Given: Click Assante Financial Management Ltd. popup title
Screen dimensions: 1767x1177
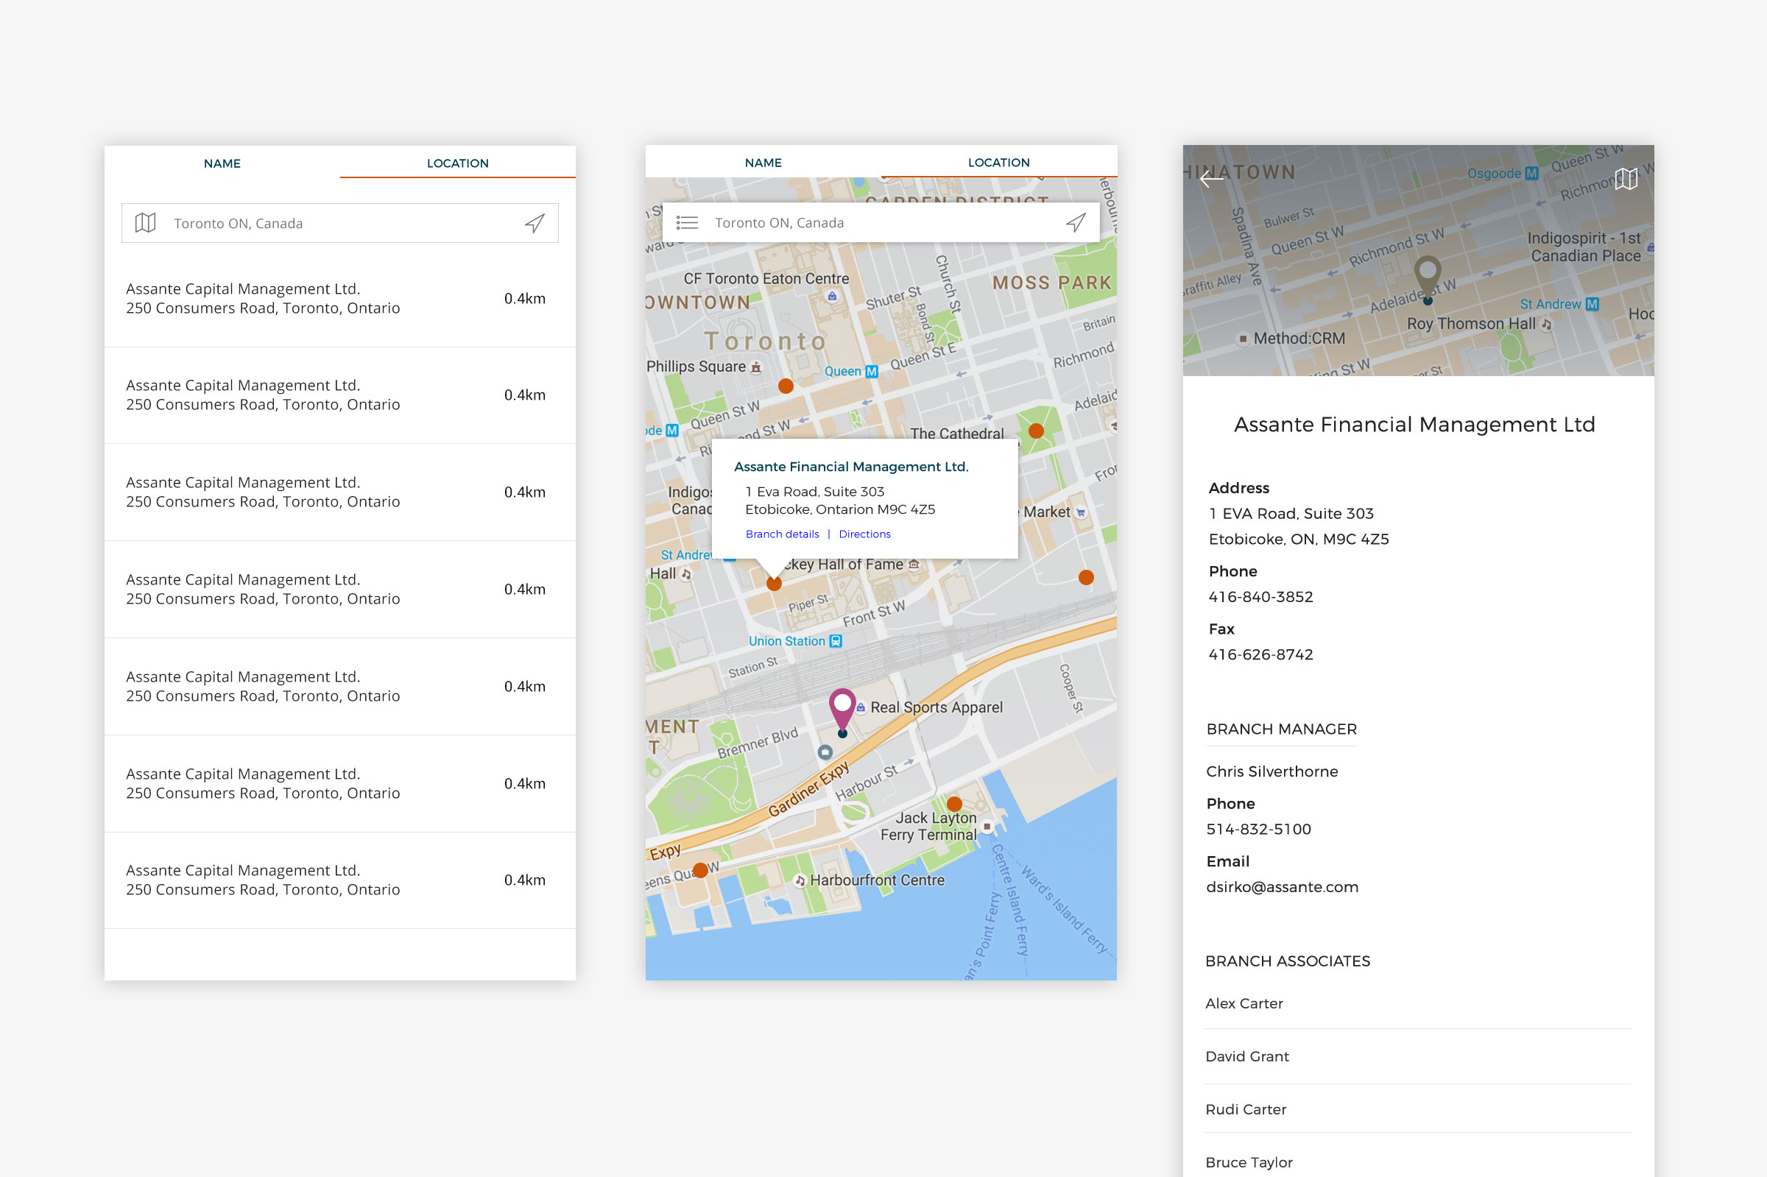Looking at the screenshot, I should tap(851, 467).
